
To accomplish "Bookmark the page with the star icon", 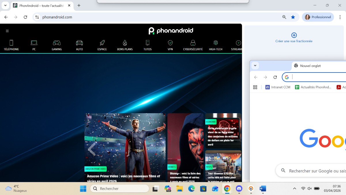I will tap(293, 17).
